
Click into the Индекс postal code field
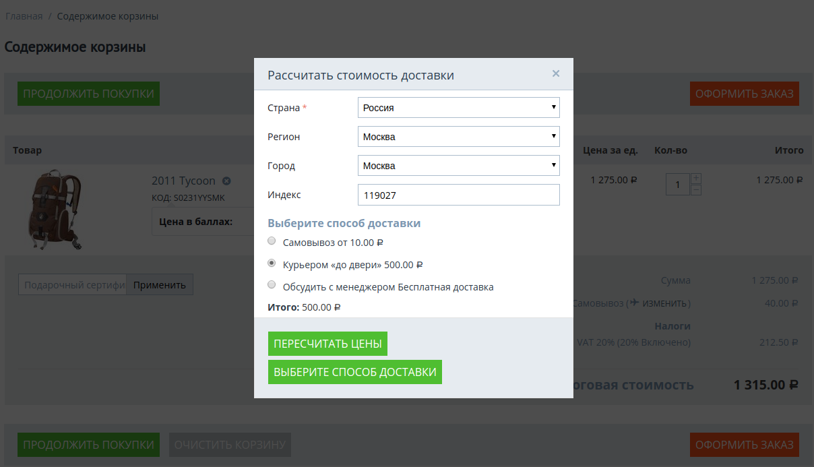coord(458,195)
